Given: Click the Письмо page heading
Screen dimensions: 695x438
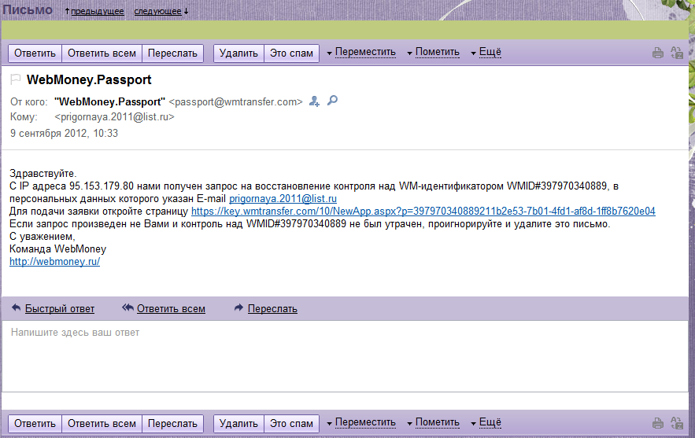Looking at the screenshot, I should coord(28,9).
